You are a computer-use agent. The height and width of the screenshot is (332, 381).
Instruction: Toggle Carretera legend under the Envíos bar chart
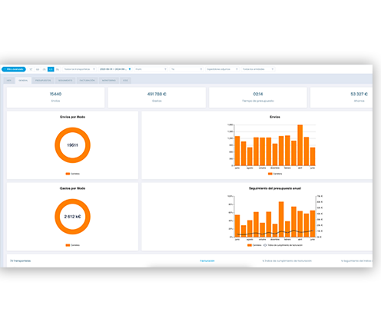coord(275,174)
